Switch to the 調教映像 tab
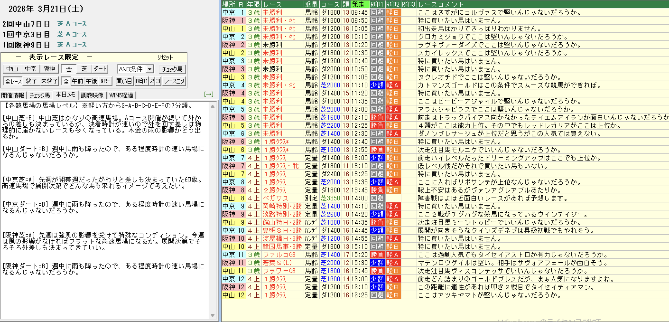The image size is (669, 322). pos(92,95)
